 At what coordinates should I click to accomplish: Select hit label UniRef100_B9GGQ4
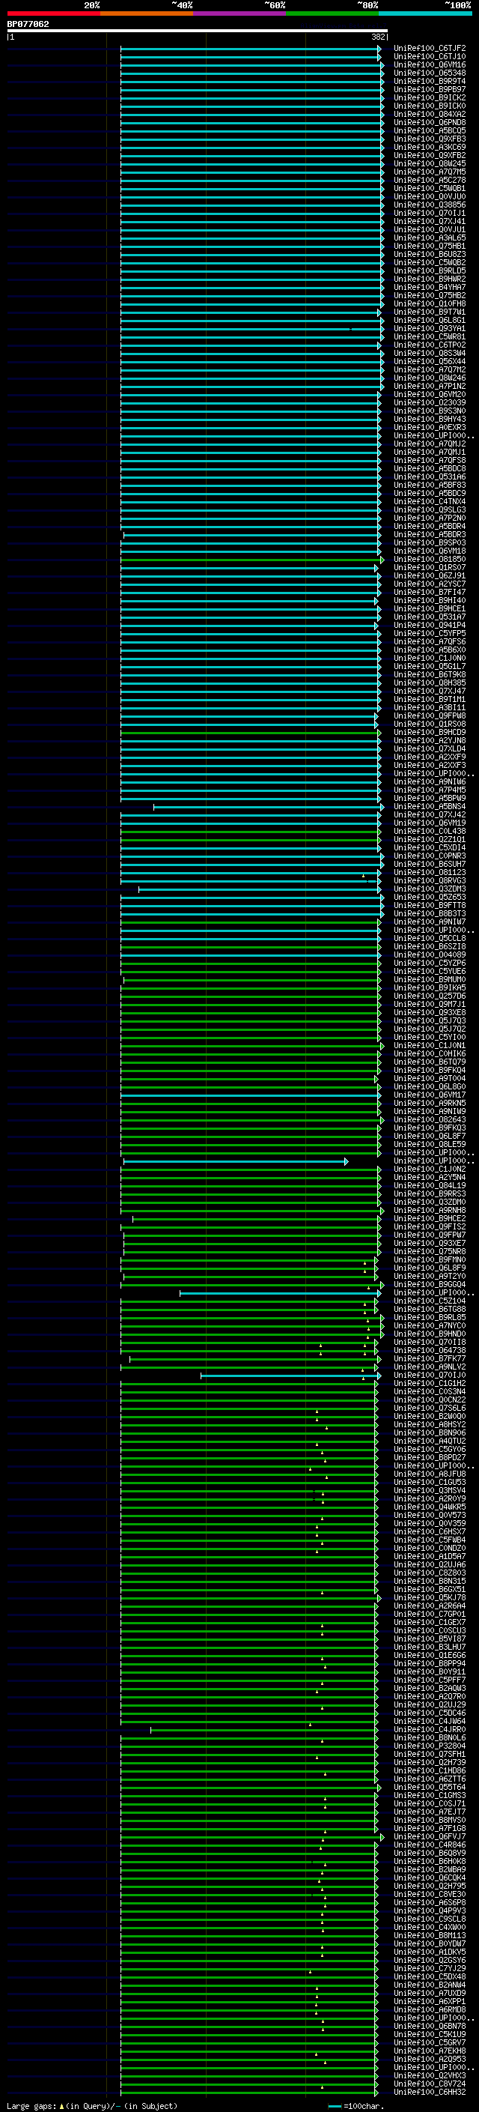(x=430, y=1285)
